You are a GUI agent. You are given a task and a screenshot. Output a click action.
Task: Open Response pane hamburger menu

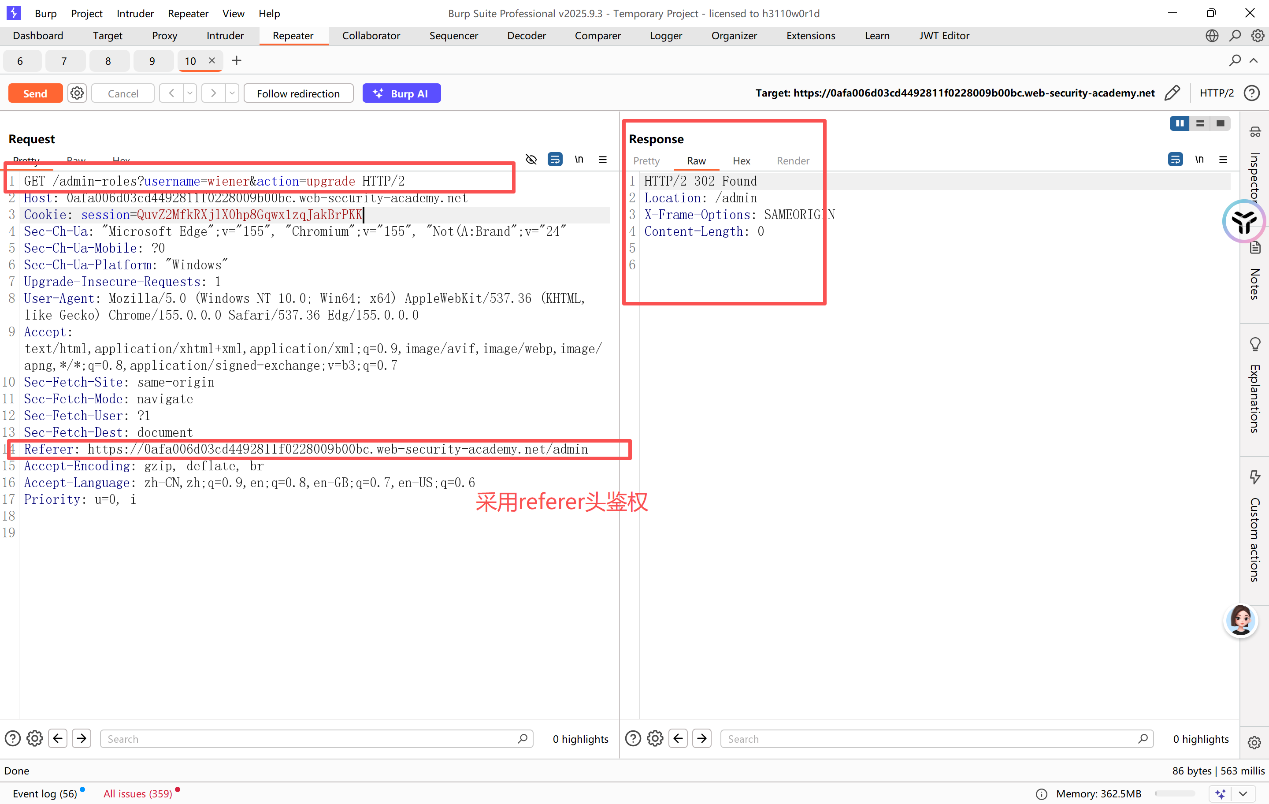click(x=1223, y=159)
